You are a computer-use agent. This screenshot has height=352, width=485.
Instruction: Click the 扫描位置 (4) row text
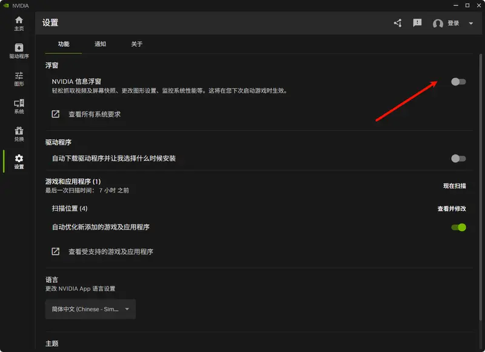pos(70,208)
